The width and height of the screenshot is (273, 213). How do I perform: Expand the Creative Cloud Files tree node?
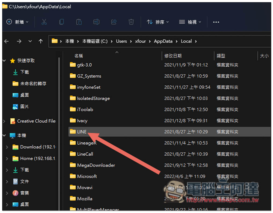coord(4,121)
